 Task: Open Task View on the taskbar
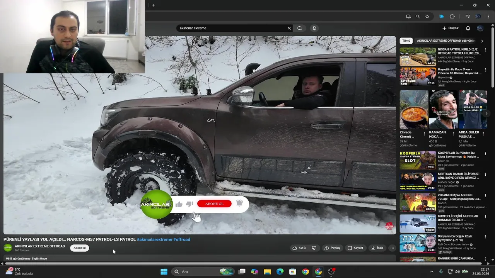pyautogui.click(x=242, y=271)
